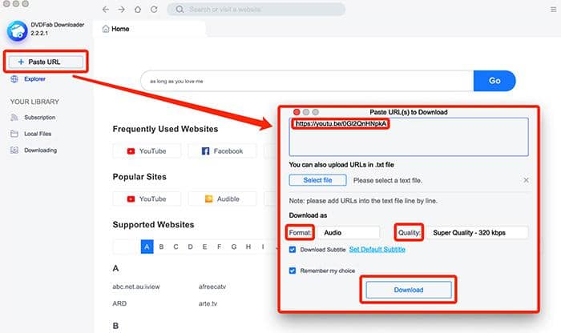Open YouTube under Frequently Used Websites
The height and width of the screenshot is (333, 561).
pos(147,151)
